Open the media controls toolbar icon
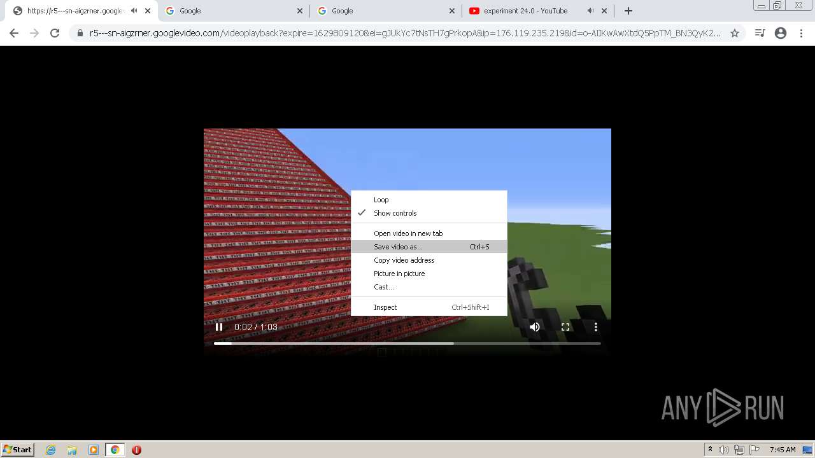The image size is (815, 458). (760, 33)
